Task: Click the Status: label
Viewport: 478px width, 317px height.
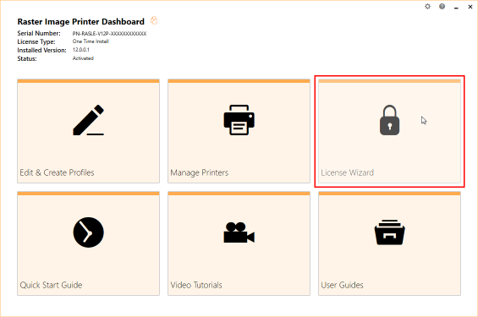Action: click(27, 59)
